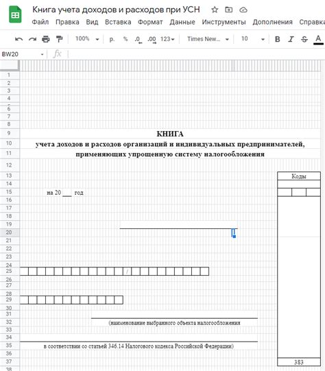Click the 'учета доходов и расходов' line
The width and height of the screenshot is (325, 371).
[x=170, y=144]
